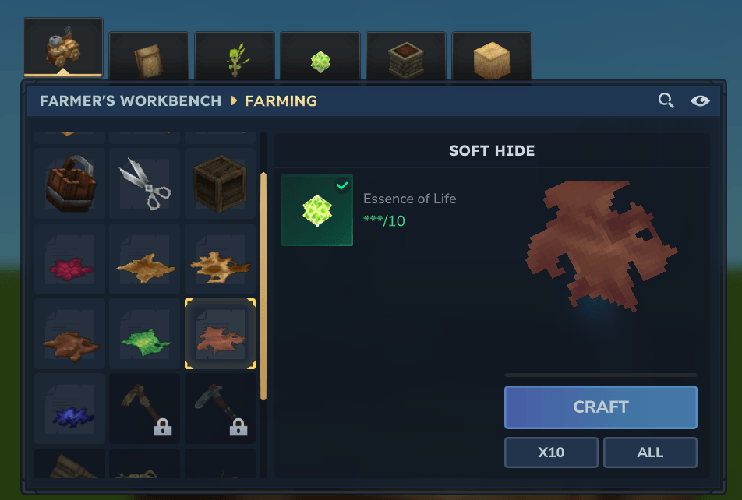Select the shears recipe
742x500 pixels.
click(x=145, y=183)
